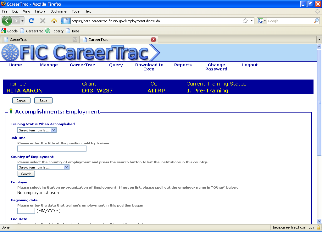Restore down the Firefox window
Screen dimensions: 322x232
pyautogui.click(x=310, y=4)
